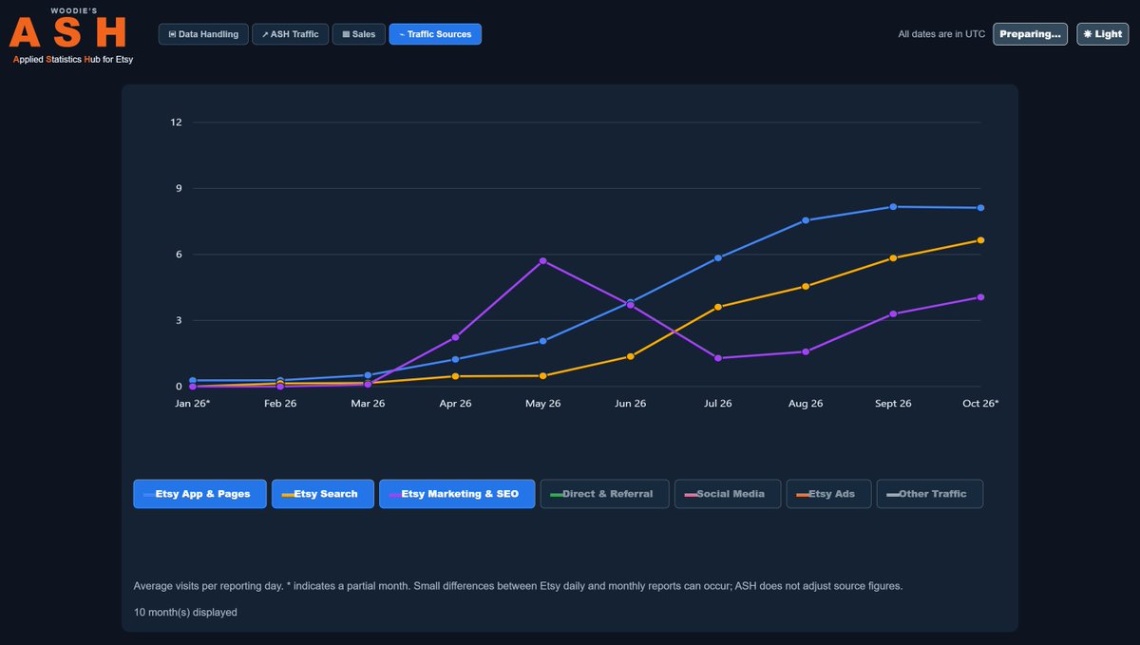
Task: Enable the Etsy Ads series
Action: [x=828, y=494]
